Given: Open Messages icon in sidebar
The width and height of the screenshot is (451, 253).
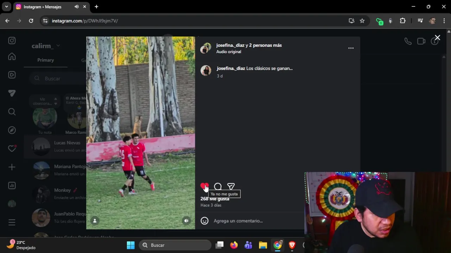Looking at the screenshot, I should 12,93.
